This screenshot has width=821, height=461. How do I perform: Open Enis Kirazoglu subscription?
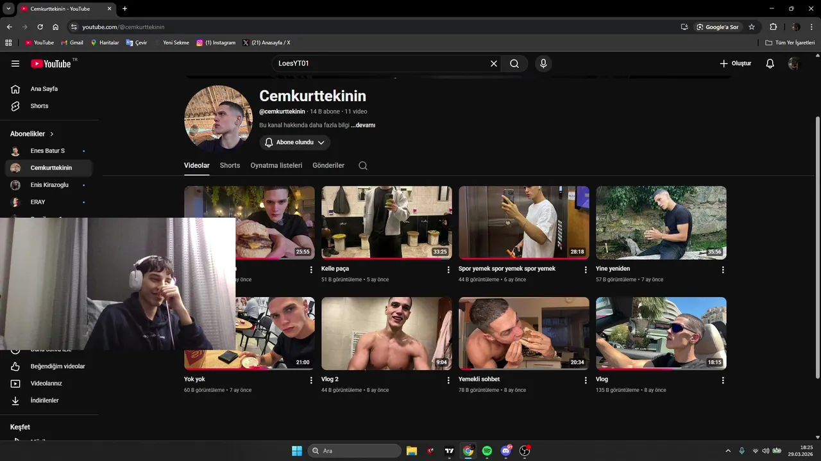[x=49, y=185]
